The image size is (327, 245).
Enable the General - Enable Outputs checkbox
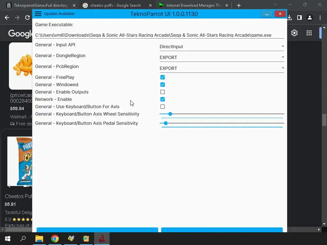163,92
